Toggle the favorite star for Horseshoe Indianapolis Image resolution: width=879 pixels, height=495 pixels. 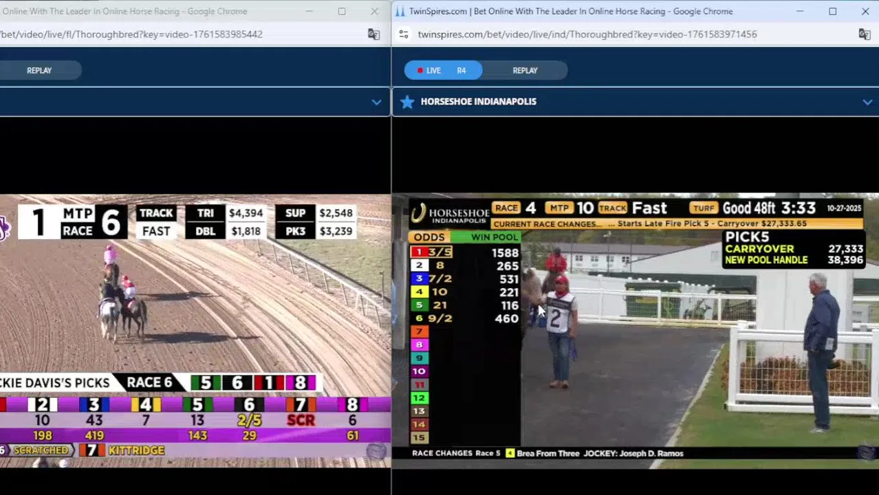(407, 102)
